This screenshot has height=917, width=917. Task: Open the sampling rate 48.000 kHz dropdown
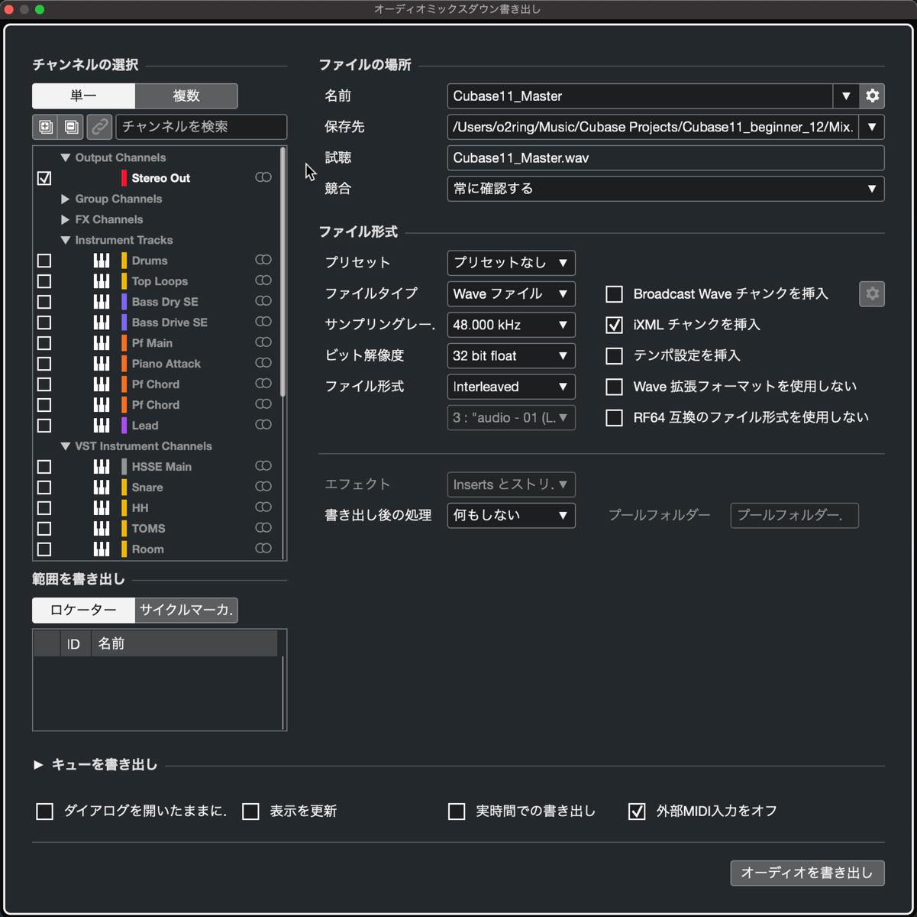click(511, 325)
